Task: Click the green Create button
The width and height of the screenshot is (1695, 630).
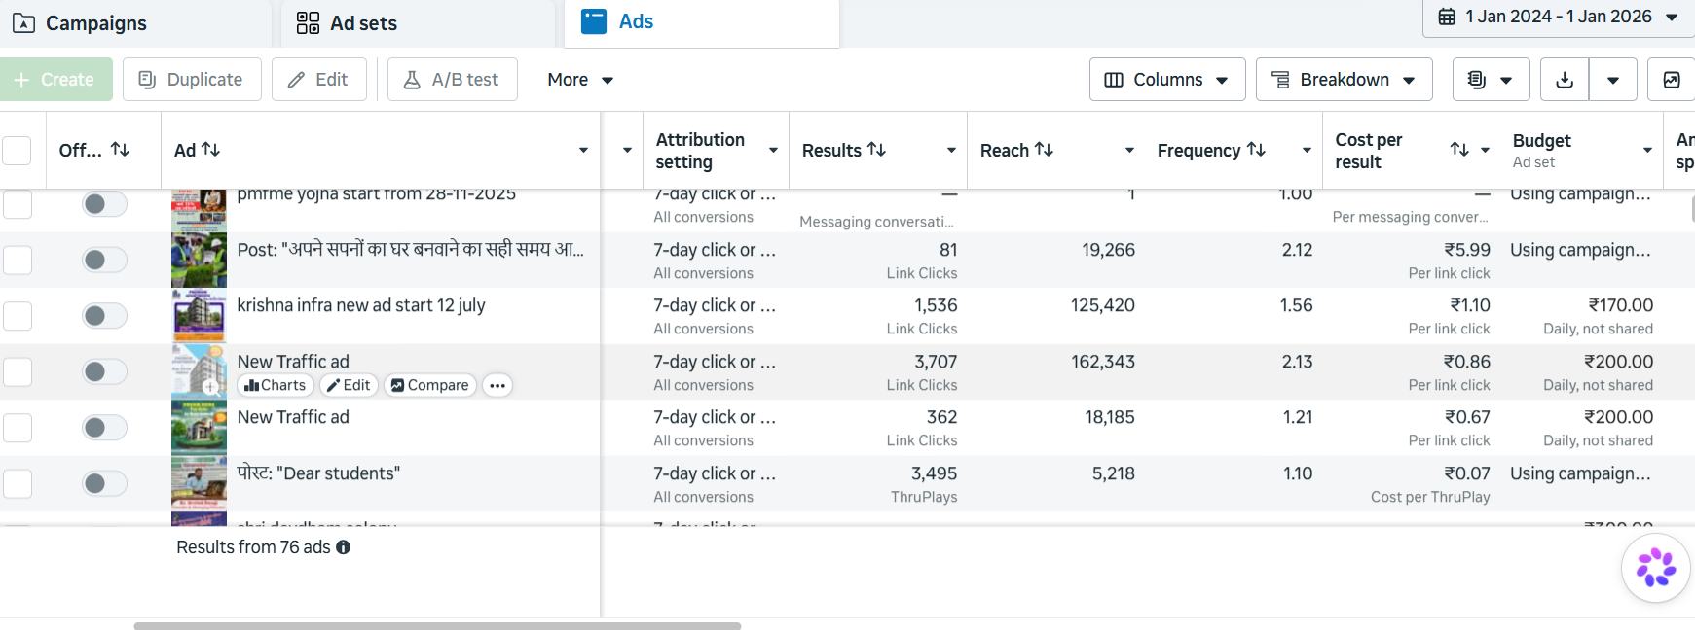Action: click(x=56, y=80)
